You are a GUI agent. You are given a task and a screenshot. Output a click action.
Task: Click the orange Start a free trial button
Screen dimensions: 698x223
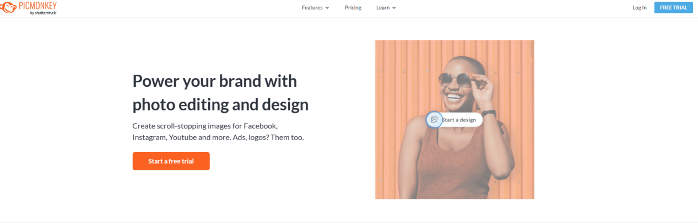pos(171,161)
